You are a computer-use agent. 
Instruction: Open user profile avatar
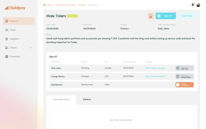point(198,5)
